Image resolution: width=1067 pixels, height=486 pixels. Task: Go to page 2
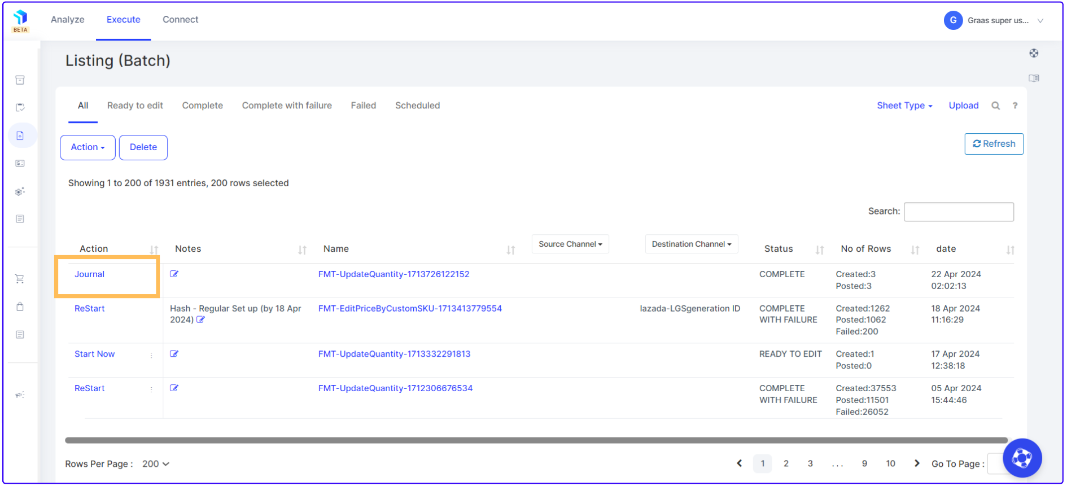coord(786,463)
